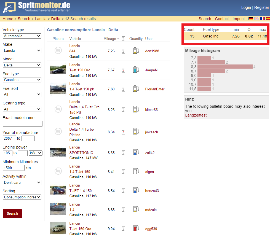Click fuel pump icon in kitcar66 row
Image resolution: width=270 pixels, height=240 pixels.
(136, 109)
